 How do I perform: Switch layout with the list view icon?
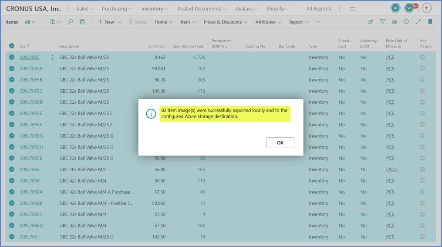point(395,22)
